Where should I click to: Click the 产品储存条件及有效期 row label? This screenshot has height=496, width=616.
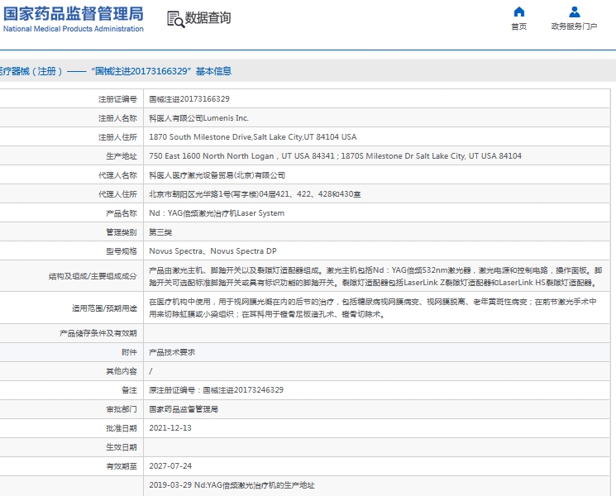click(98, 333)
